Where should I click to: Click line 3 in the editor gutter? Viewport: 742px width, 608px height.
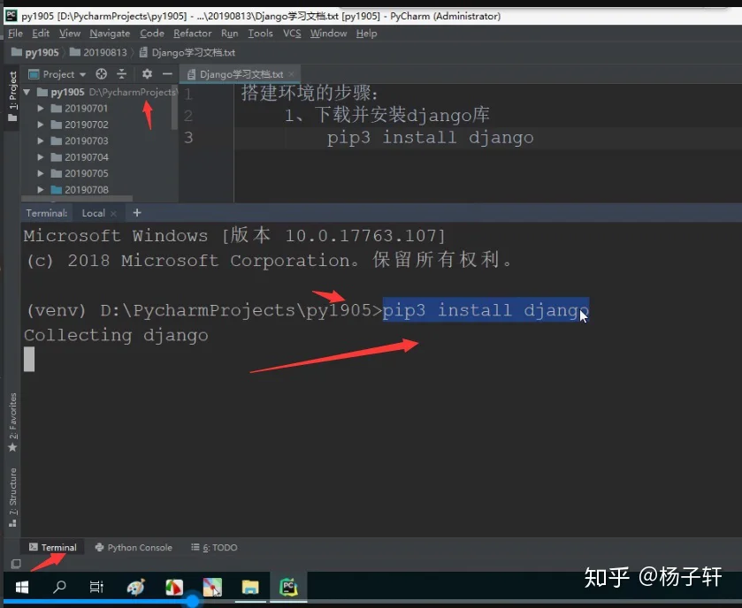point(188,138)
